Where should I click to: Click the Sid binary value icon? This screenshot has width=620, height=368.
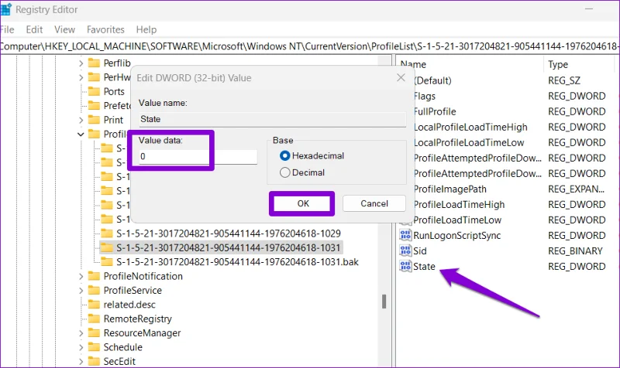[x=405, y=250]
